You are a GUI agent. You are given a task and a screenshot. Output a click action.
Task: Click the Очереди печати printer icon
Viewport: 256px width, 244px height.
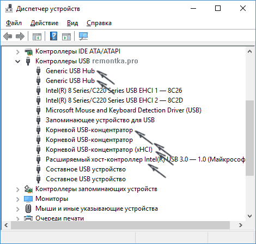coord(28,218)
